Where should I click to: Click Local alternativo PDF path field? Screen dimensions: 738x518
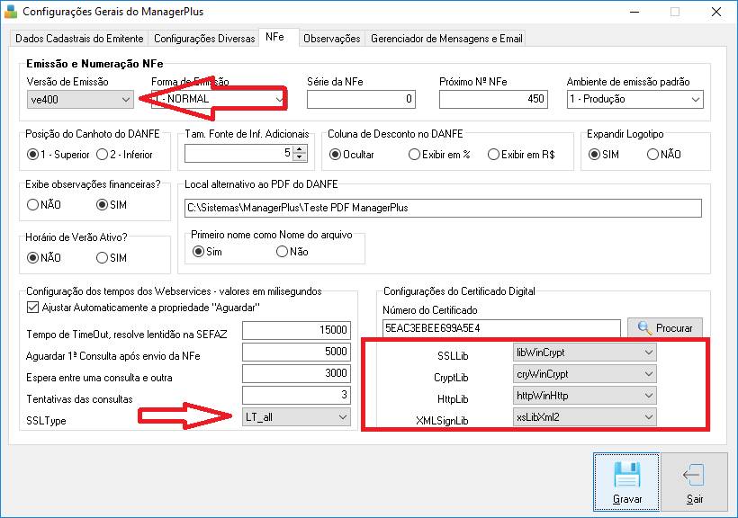click(443, 208)
